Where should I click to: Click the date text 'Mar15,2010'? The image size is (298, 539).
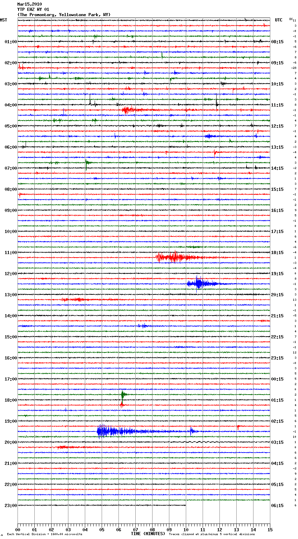click(x=29, y=4)
